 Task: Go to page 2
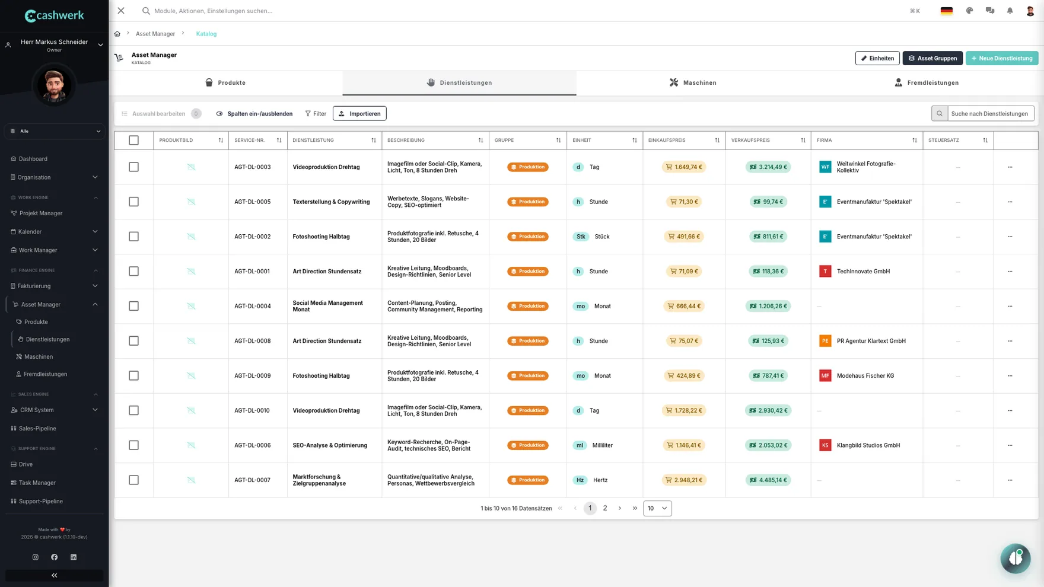click(x=605, y=508)
